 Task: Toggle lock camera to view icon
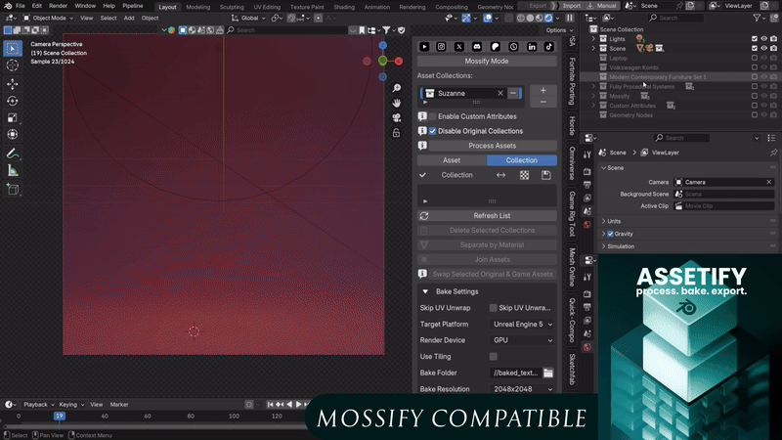pyautogui.click(x=397, y=133)
